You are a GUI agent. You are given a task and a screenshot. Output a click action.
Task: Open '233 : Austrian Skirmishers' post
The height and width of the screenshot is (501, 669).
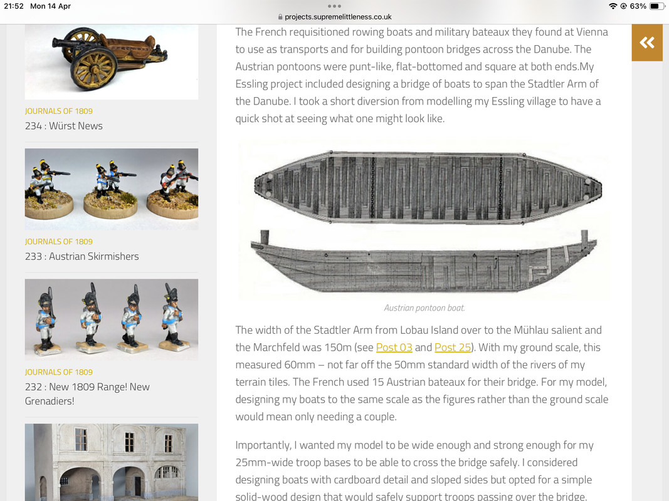82,257
